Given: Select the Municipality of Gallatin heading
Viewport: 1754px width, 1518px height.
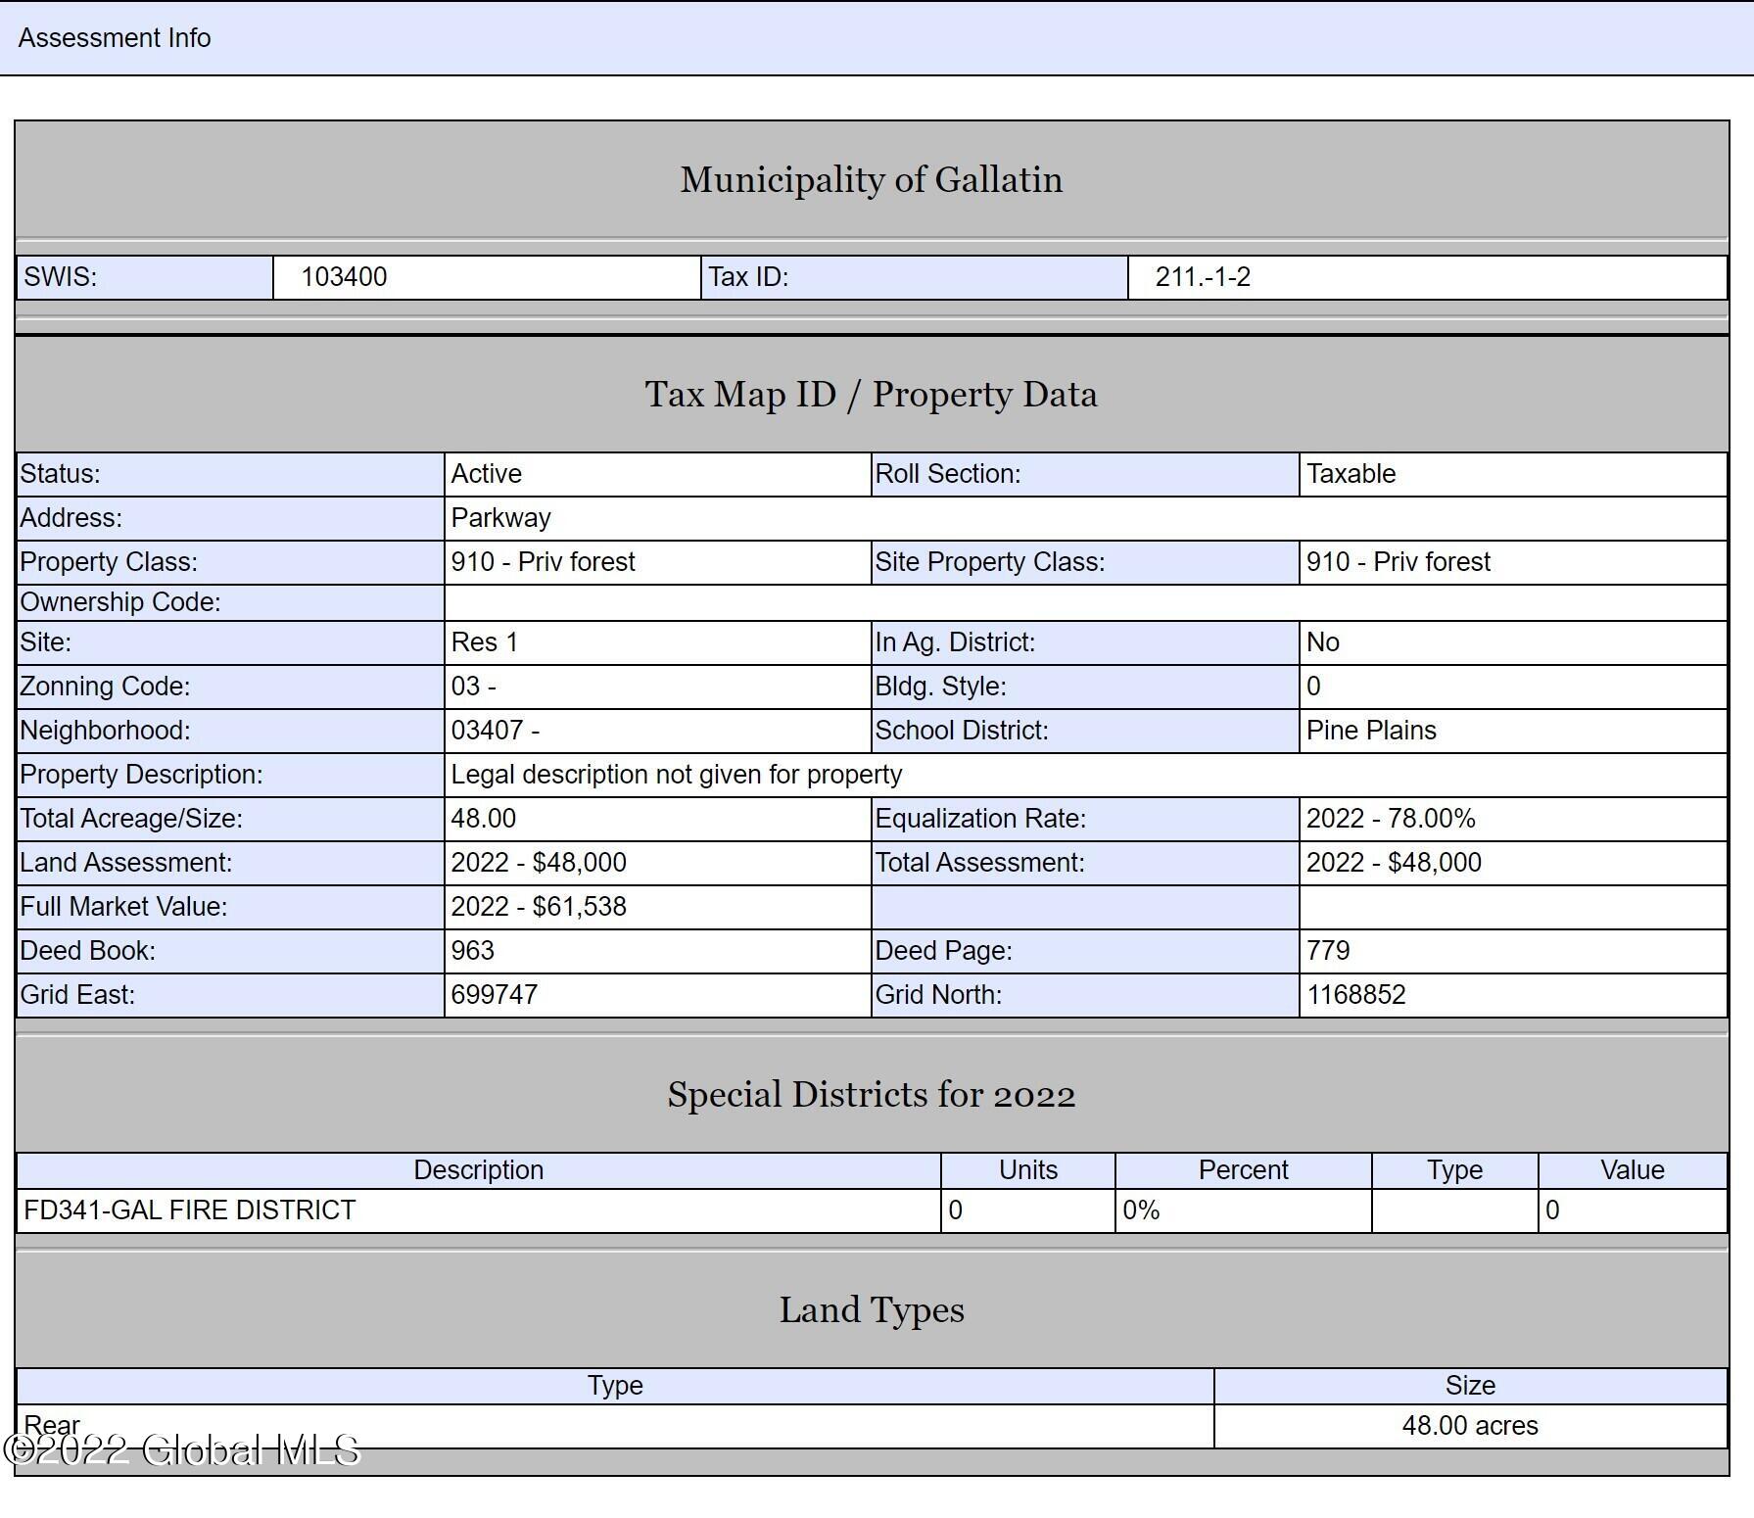Looking at the screenshot, I should pos(872,179).
